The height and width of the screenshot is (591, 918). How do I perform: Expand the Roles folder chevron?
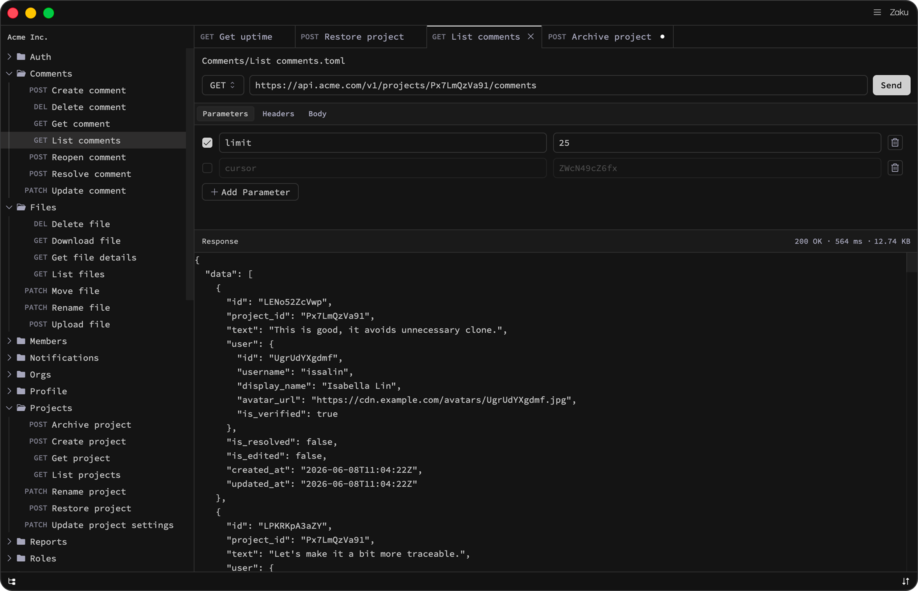(9, 558)
